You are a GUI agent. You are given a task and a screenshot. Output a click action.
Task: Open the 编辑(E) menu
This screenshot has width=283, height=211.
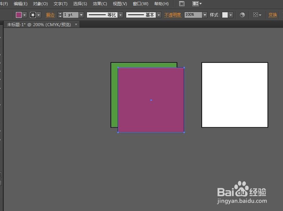click(x=21, y=3)
